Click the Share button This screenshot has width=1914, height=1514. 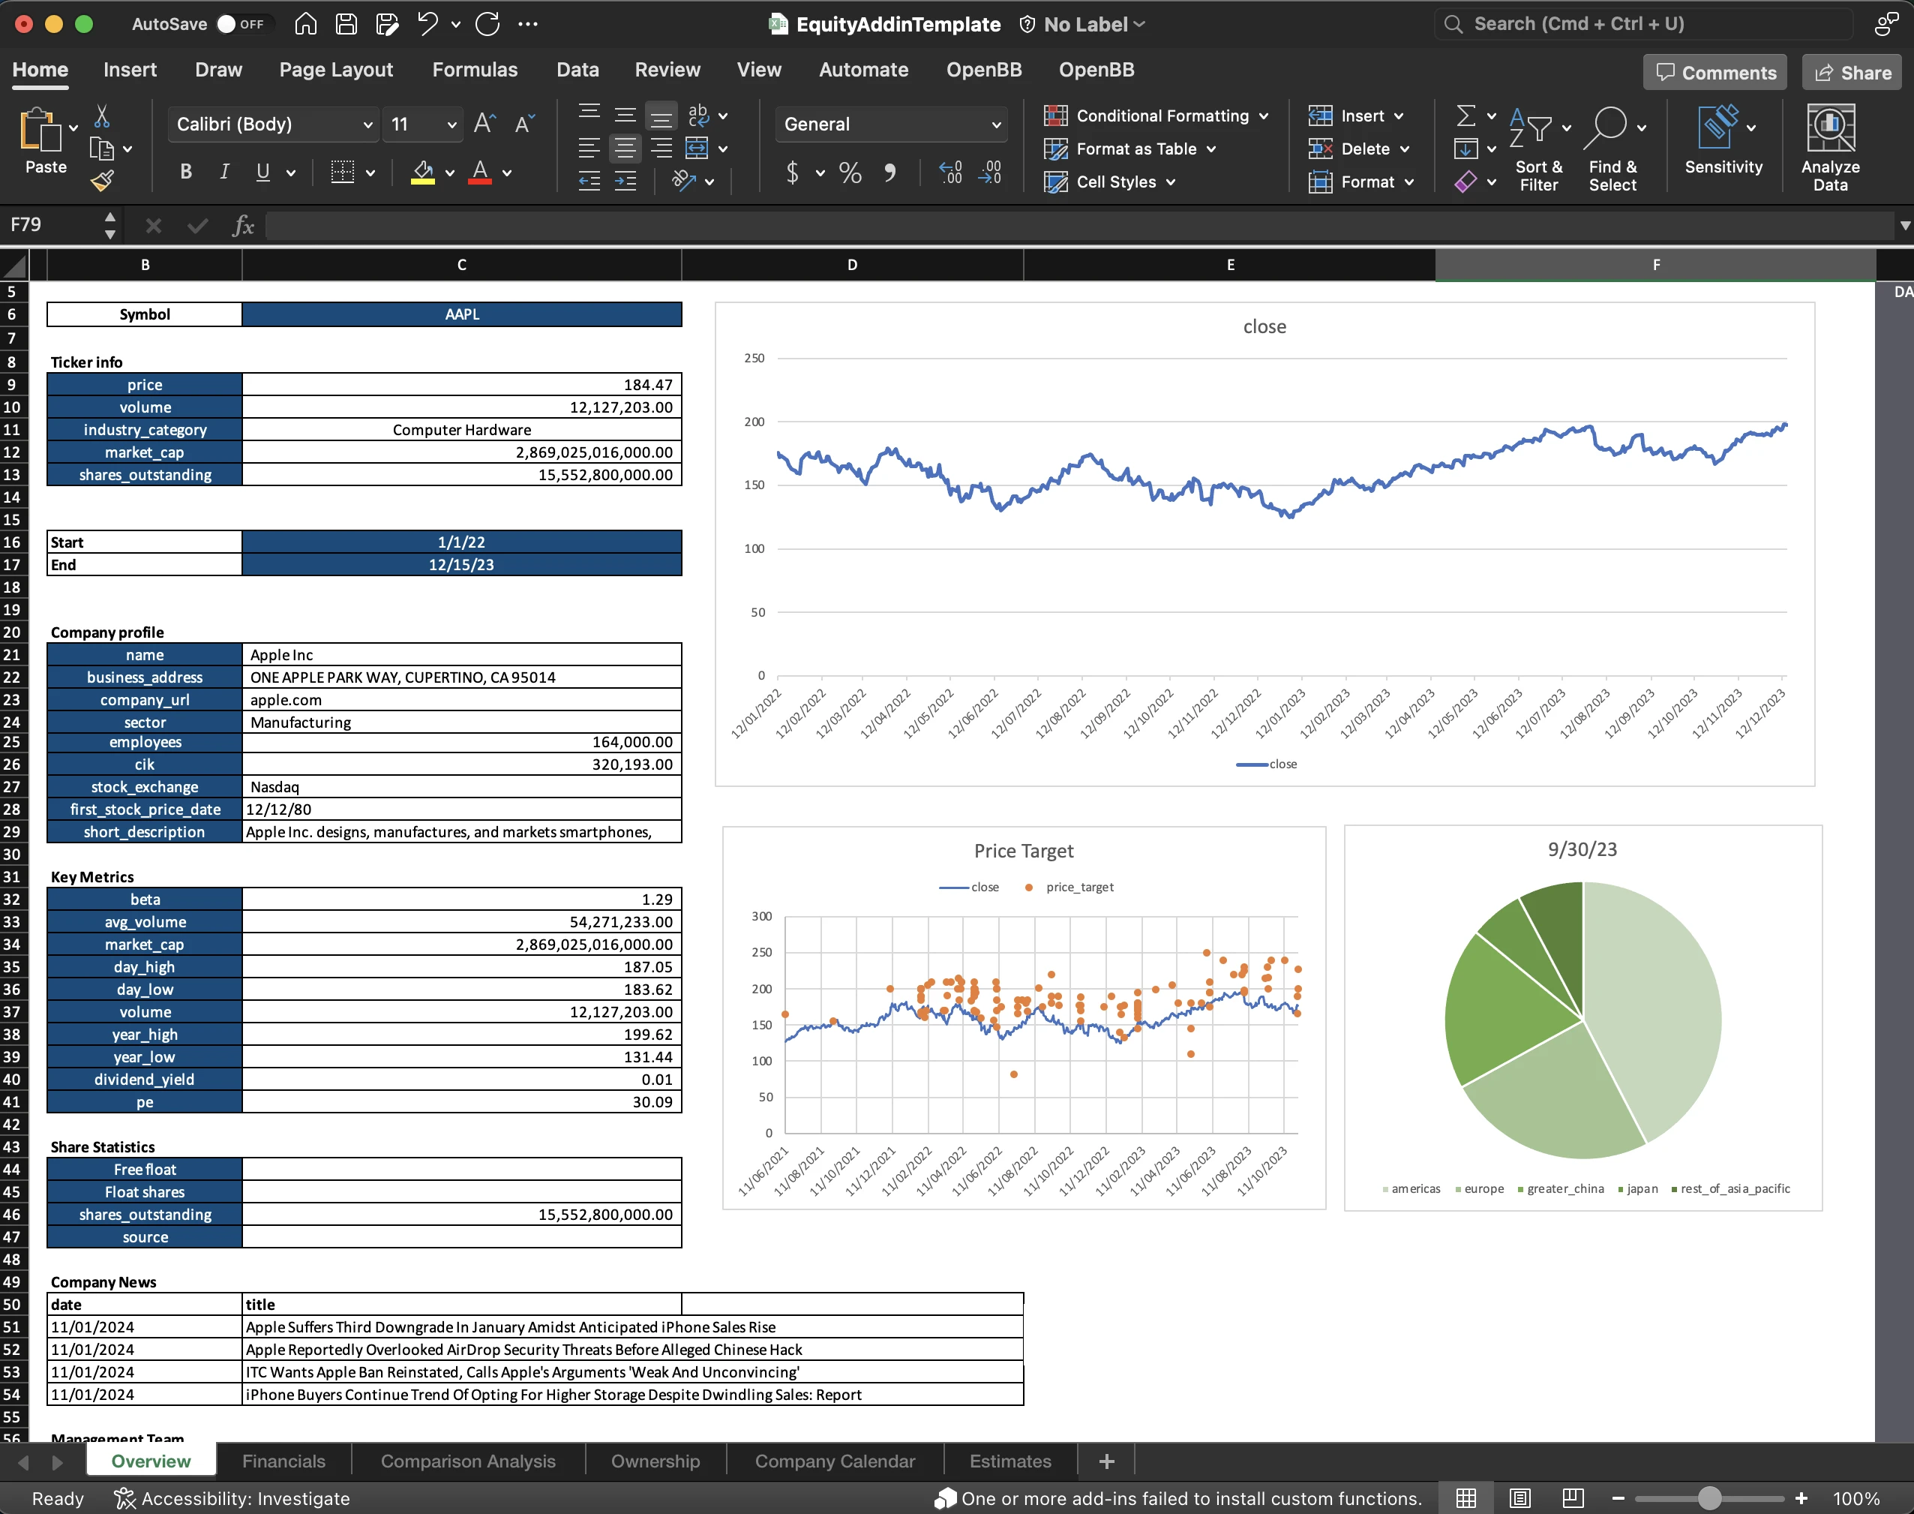[1852, 73]
